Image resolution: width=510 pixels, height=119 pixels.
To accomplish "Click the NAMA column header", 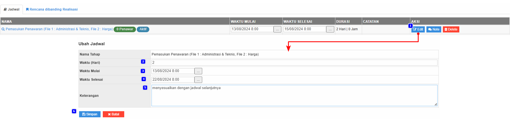I will [x=115, y=21].
